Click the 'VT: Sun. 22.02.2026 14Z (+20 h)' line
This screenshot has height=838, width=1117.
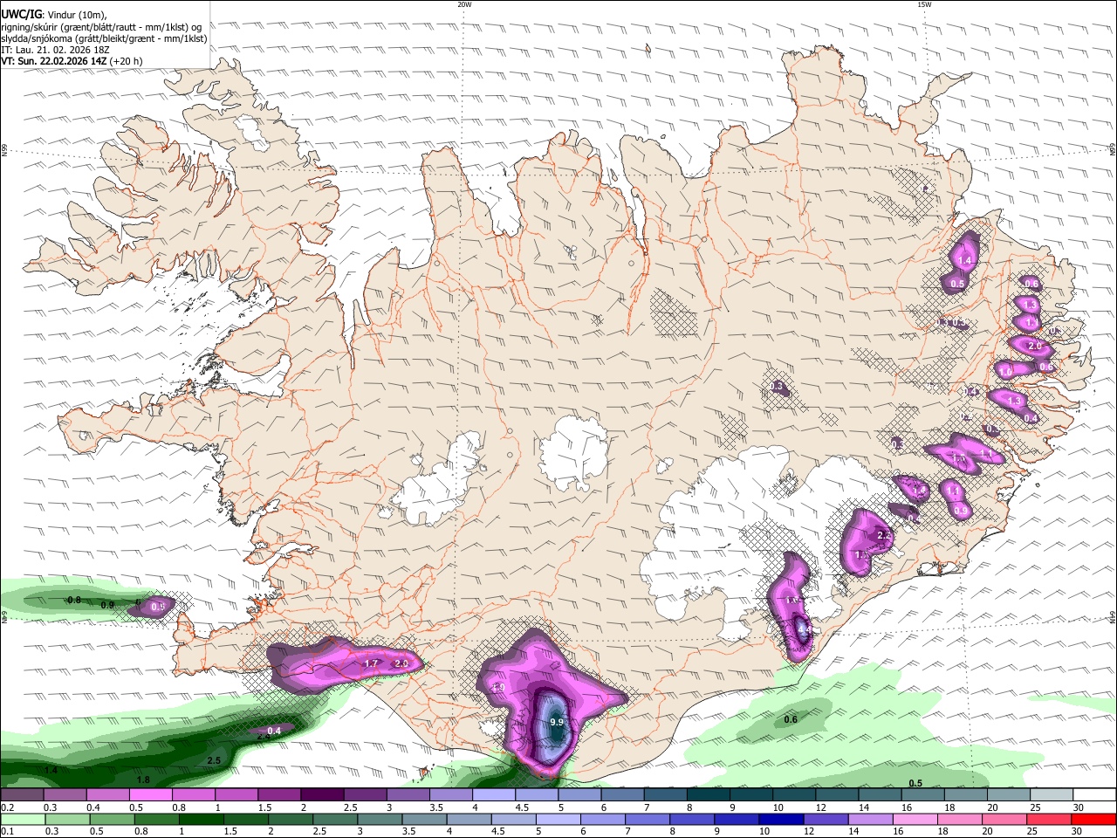pos(72,62)
